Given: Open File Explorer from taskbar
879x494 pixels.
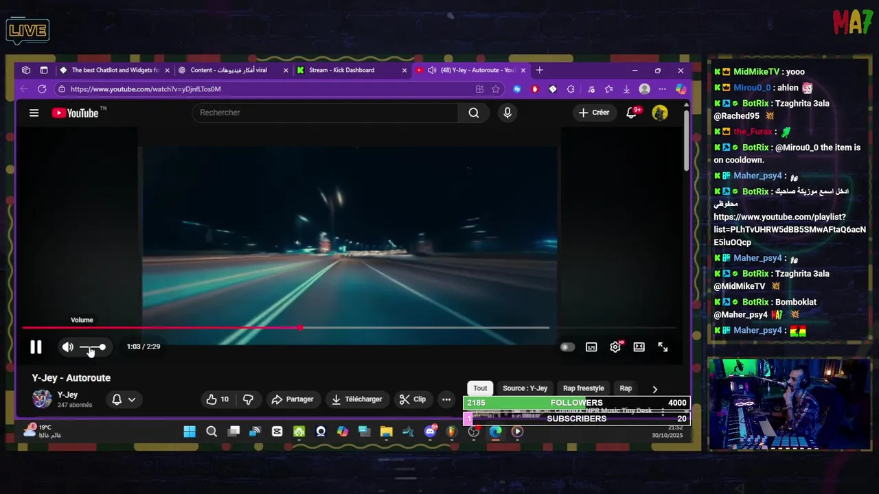Looking at the screenshot, I should [x=386, y=432].
